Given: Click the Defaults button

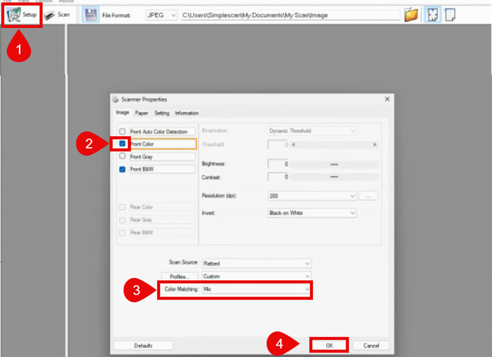Looking at the screenshot, I should pos(143,346).
